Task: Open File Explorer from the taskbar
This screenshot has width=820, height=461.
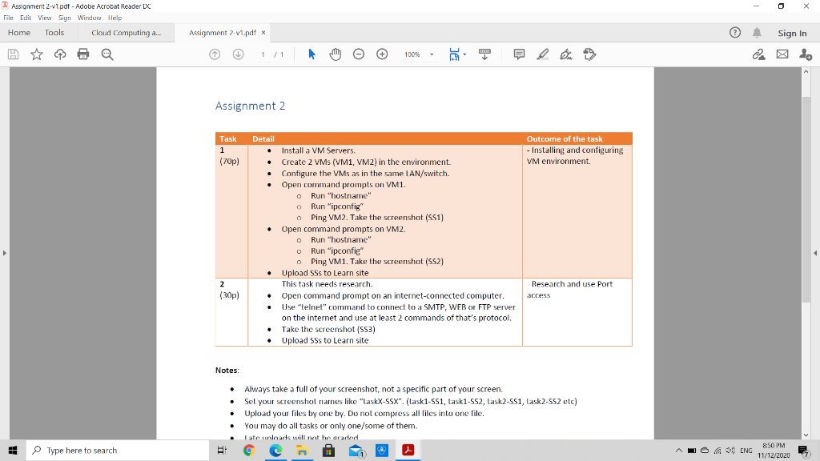Action: (302, 450)
